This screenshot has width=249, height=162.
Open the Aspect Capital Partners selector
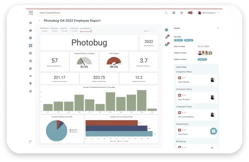coord(50,13)
